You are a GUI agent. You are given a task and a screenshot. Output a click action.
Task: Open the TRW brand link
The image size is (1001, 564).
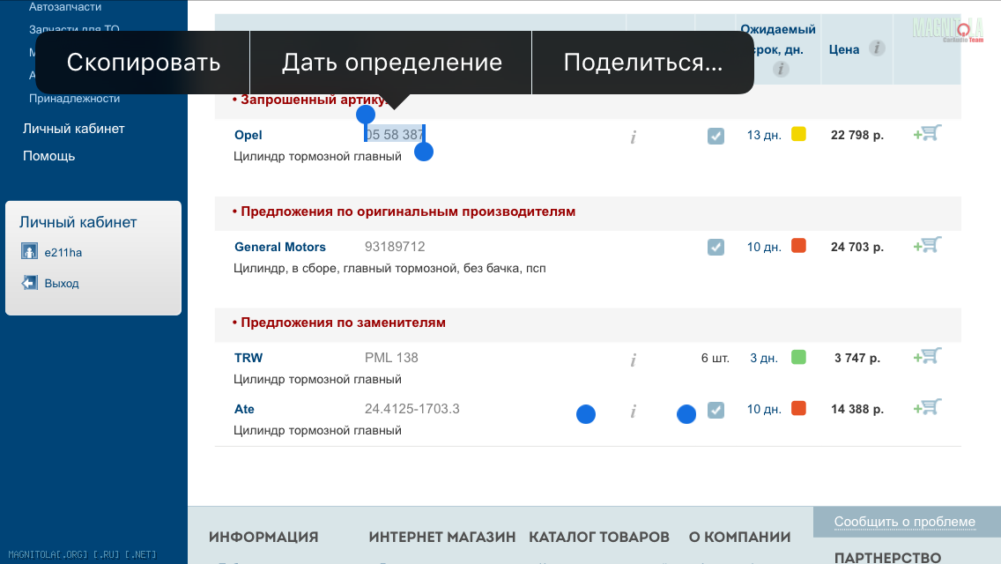[248, 358]
